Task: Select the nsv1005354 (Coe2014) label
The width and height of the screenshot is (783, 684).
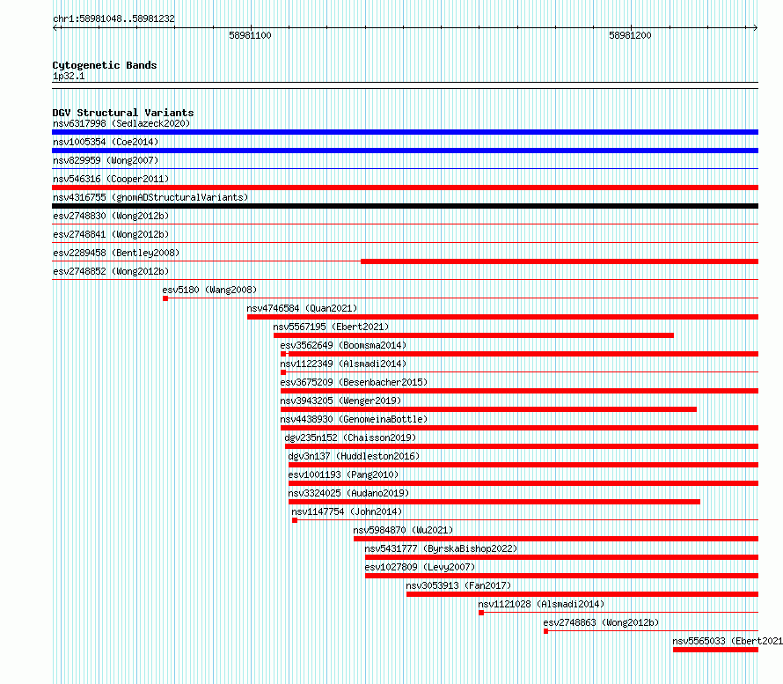Action: tap(106, 142)
